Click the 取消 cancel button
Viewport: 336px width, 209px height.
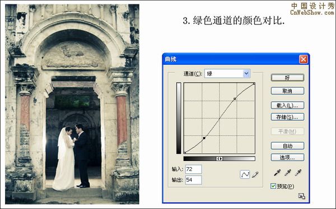[x=287, y=91]
